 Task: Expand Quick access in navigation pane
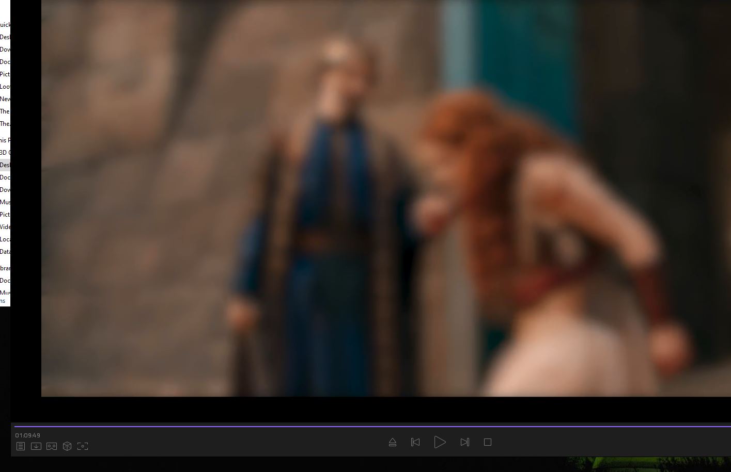[x=5, y=25]
